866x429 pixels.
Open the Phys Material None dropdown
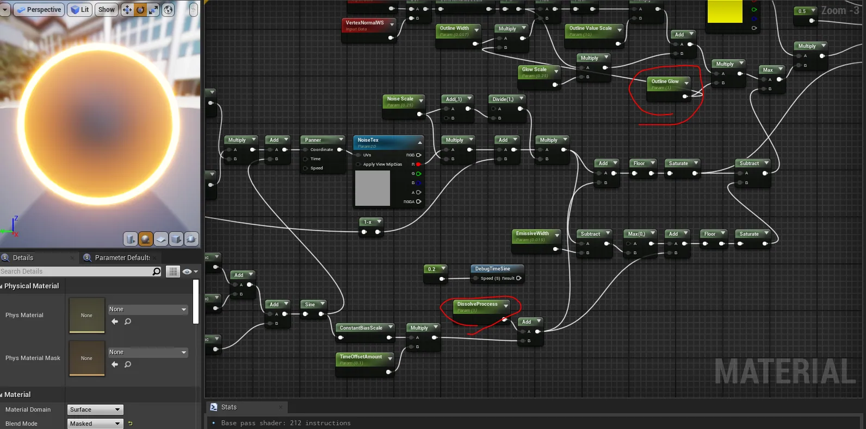[x=148, y=310]
